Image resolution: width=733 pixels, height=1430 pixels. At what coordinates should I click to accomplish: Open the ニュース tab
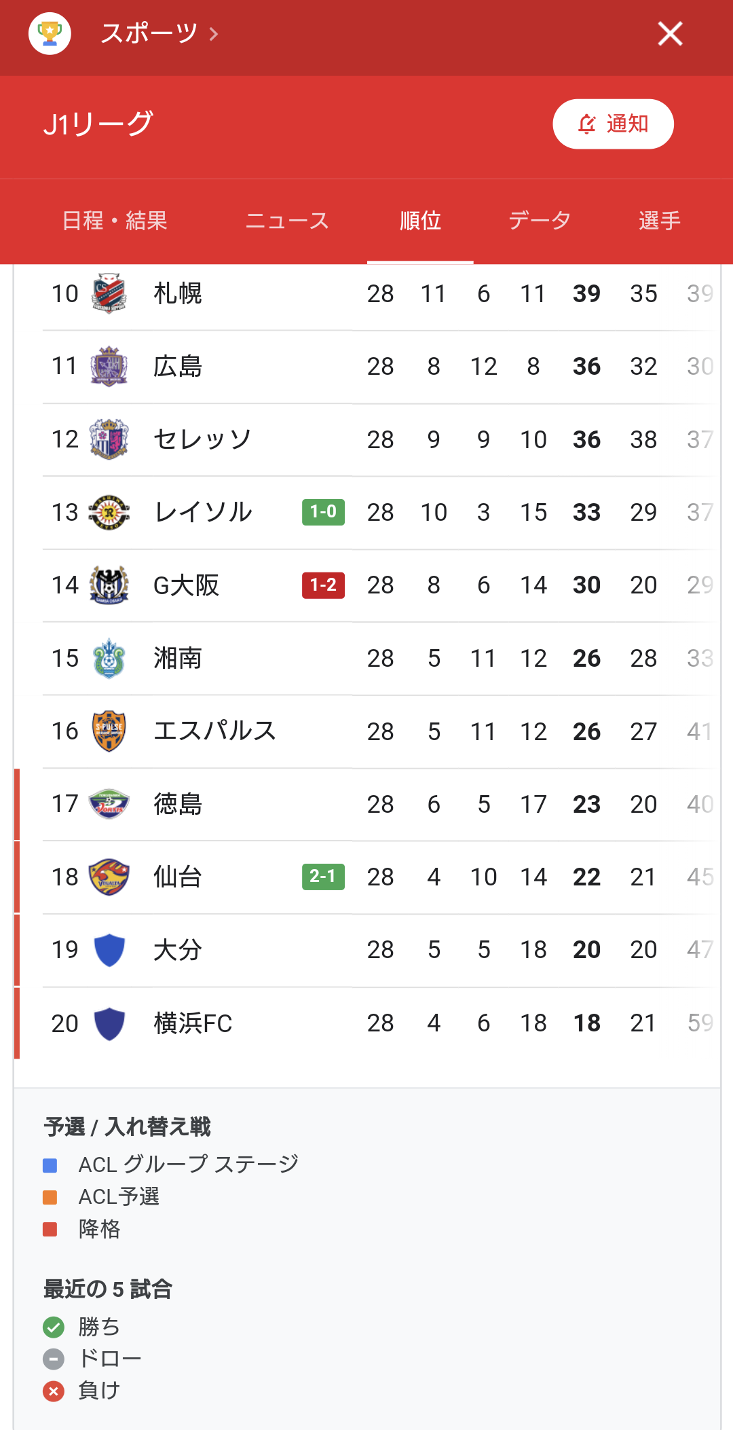coord(287,221)
